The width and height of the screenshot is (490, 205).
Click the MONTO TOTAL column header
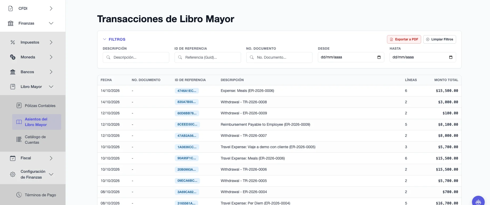446,80
